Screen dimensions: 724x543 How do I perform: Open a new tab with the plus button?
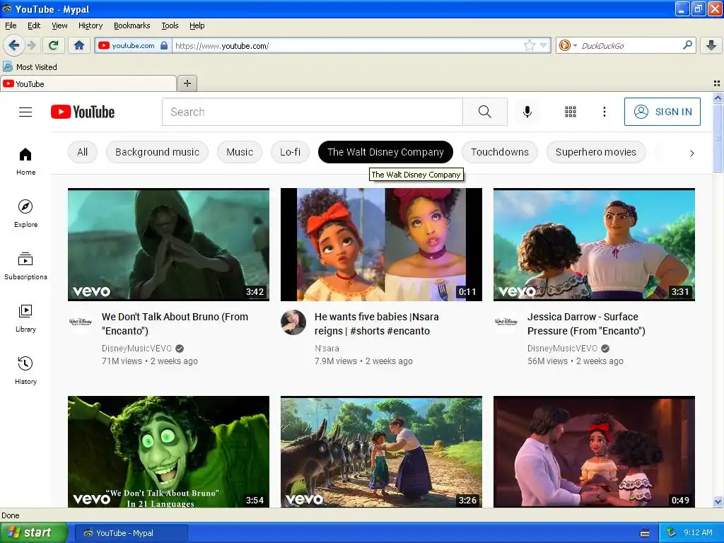187,83
